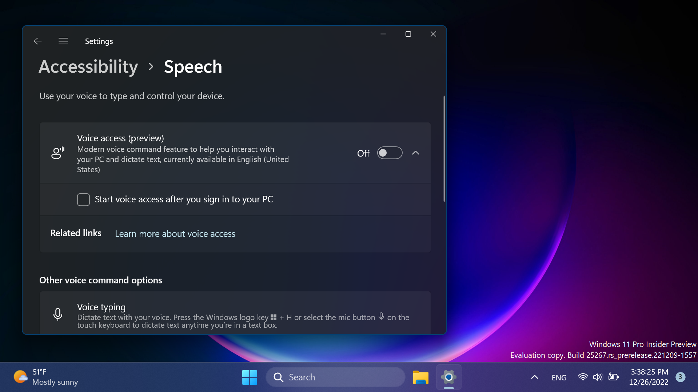698x392 pixels.
Task: Go back using the back arrow
Action: pyautogui.click(x=37, y=41)
